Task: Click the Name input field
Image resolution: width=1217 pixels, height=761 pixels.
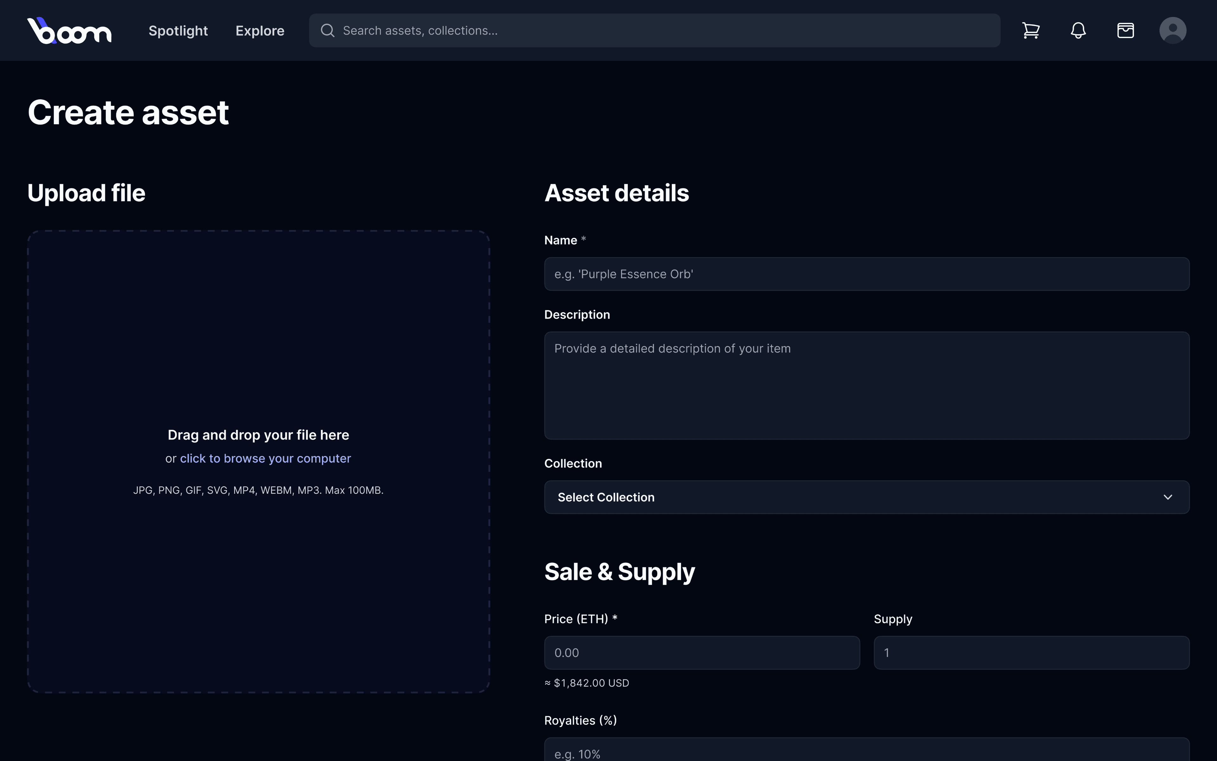Action: (866, 274)
